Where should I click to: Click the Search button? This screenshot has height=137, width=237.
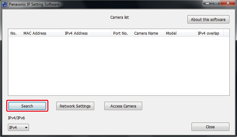(27, 106)
